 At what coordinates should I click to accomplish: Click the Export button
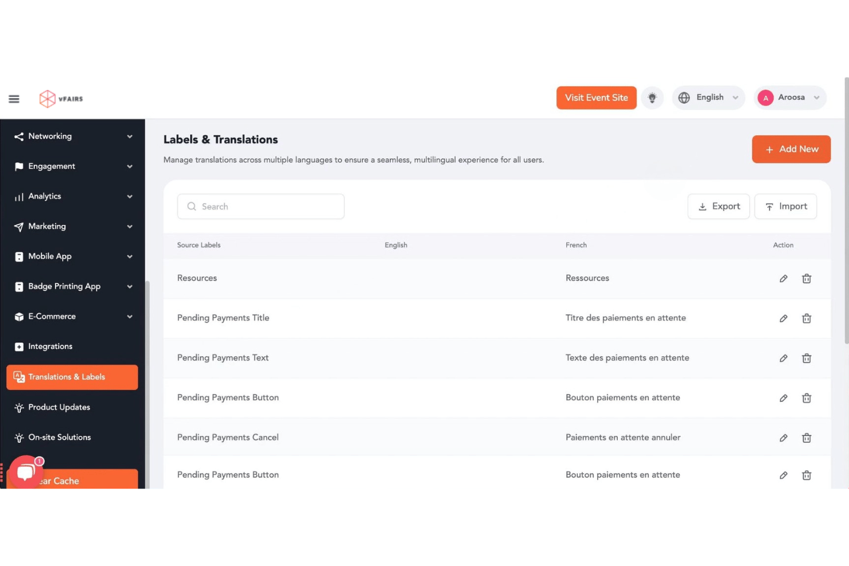tap(719, 206)
